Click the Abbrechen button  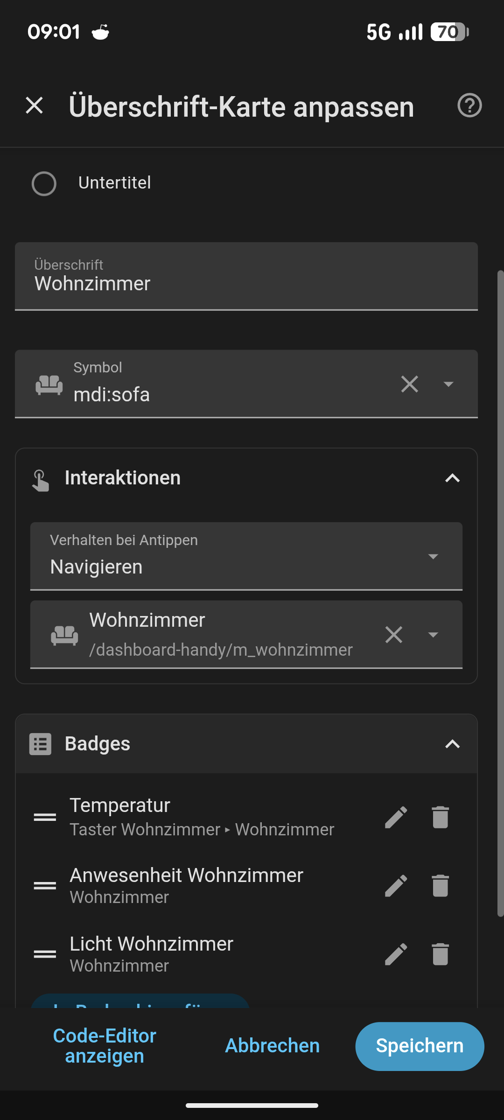pyautogui.click(x=273, y=1046)
